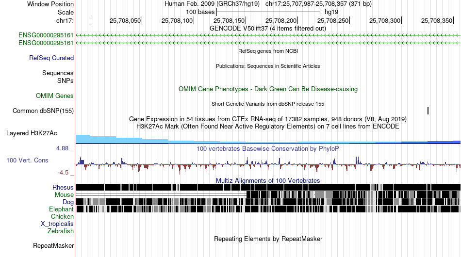Click GENCODE V50lift37 track title

click(268, 29)
